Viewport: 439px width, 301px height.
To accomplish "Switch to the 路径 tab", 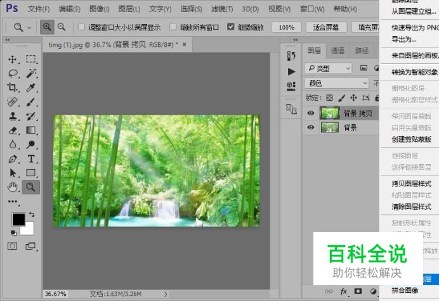I will point(362,51).
